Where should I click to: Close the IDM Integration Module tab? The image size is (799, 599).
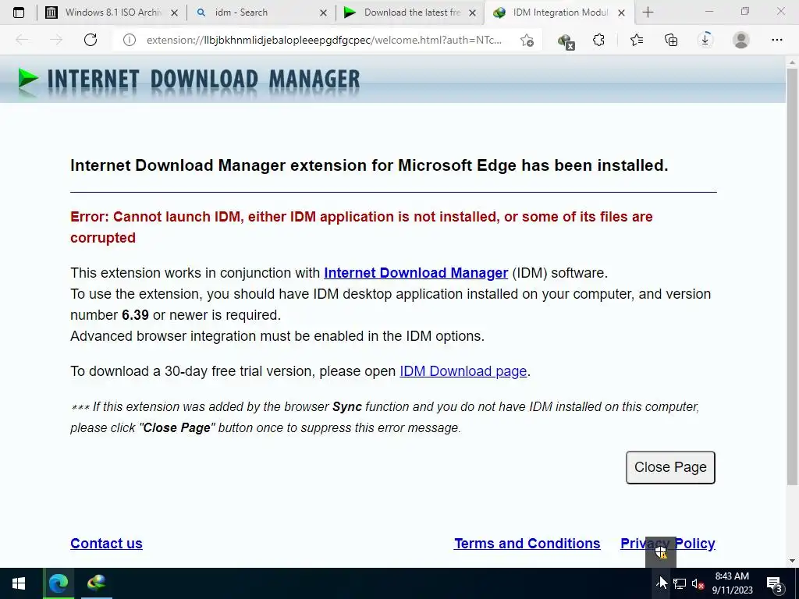tap(621, 12)
